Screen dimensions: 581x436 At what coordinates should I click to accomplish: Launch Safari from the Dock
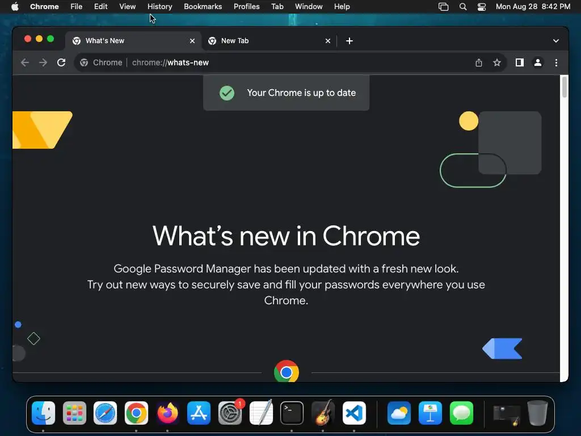pos(105,413)
